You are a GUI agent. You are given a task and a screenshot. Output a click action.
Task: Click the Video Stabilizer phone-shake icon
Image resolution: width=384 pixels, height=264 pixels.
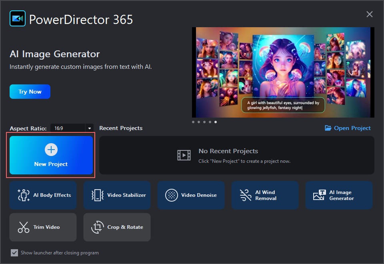[98, 195]
